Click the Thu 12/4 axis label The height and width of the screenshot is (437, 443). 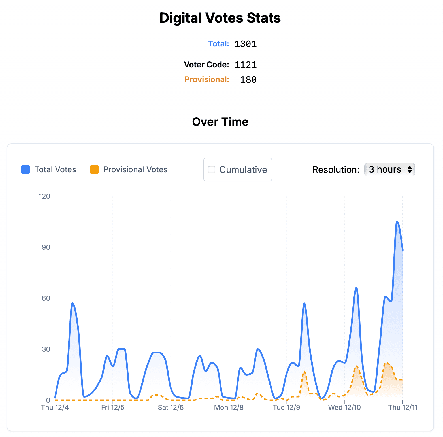point(55,407)
